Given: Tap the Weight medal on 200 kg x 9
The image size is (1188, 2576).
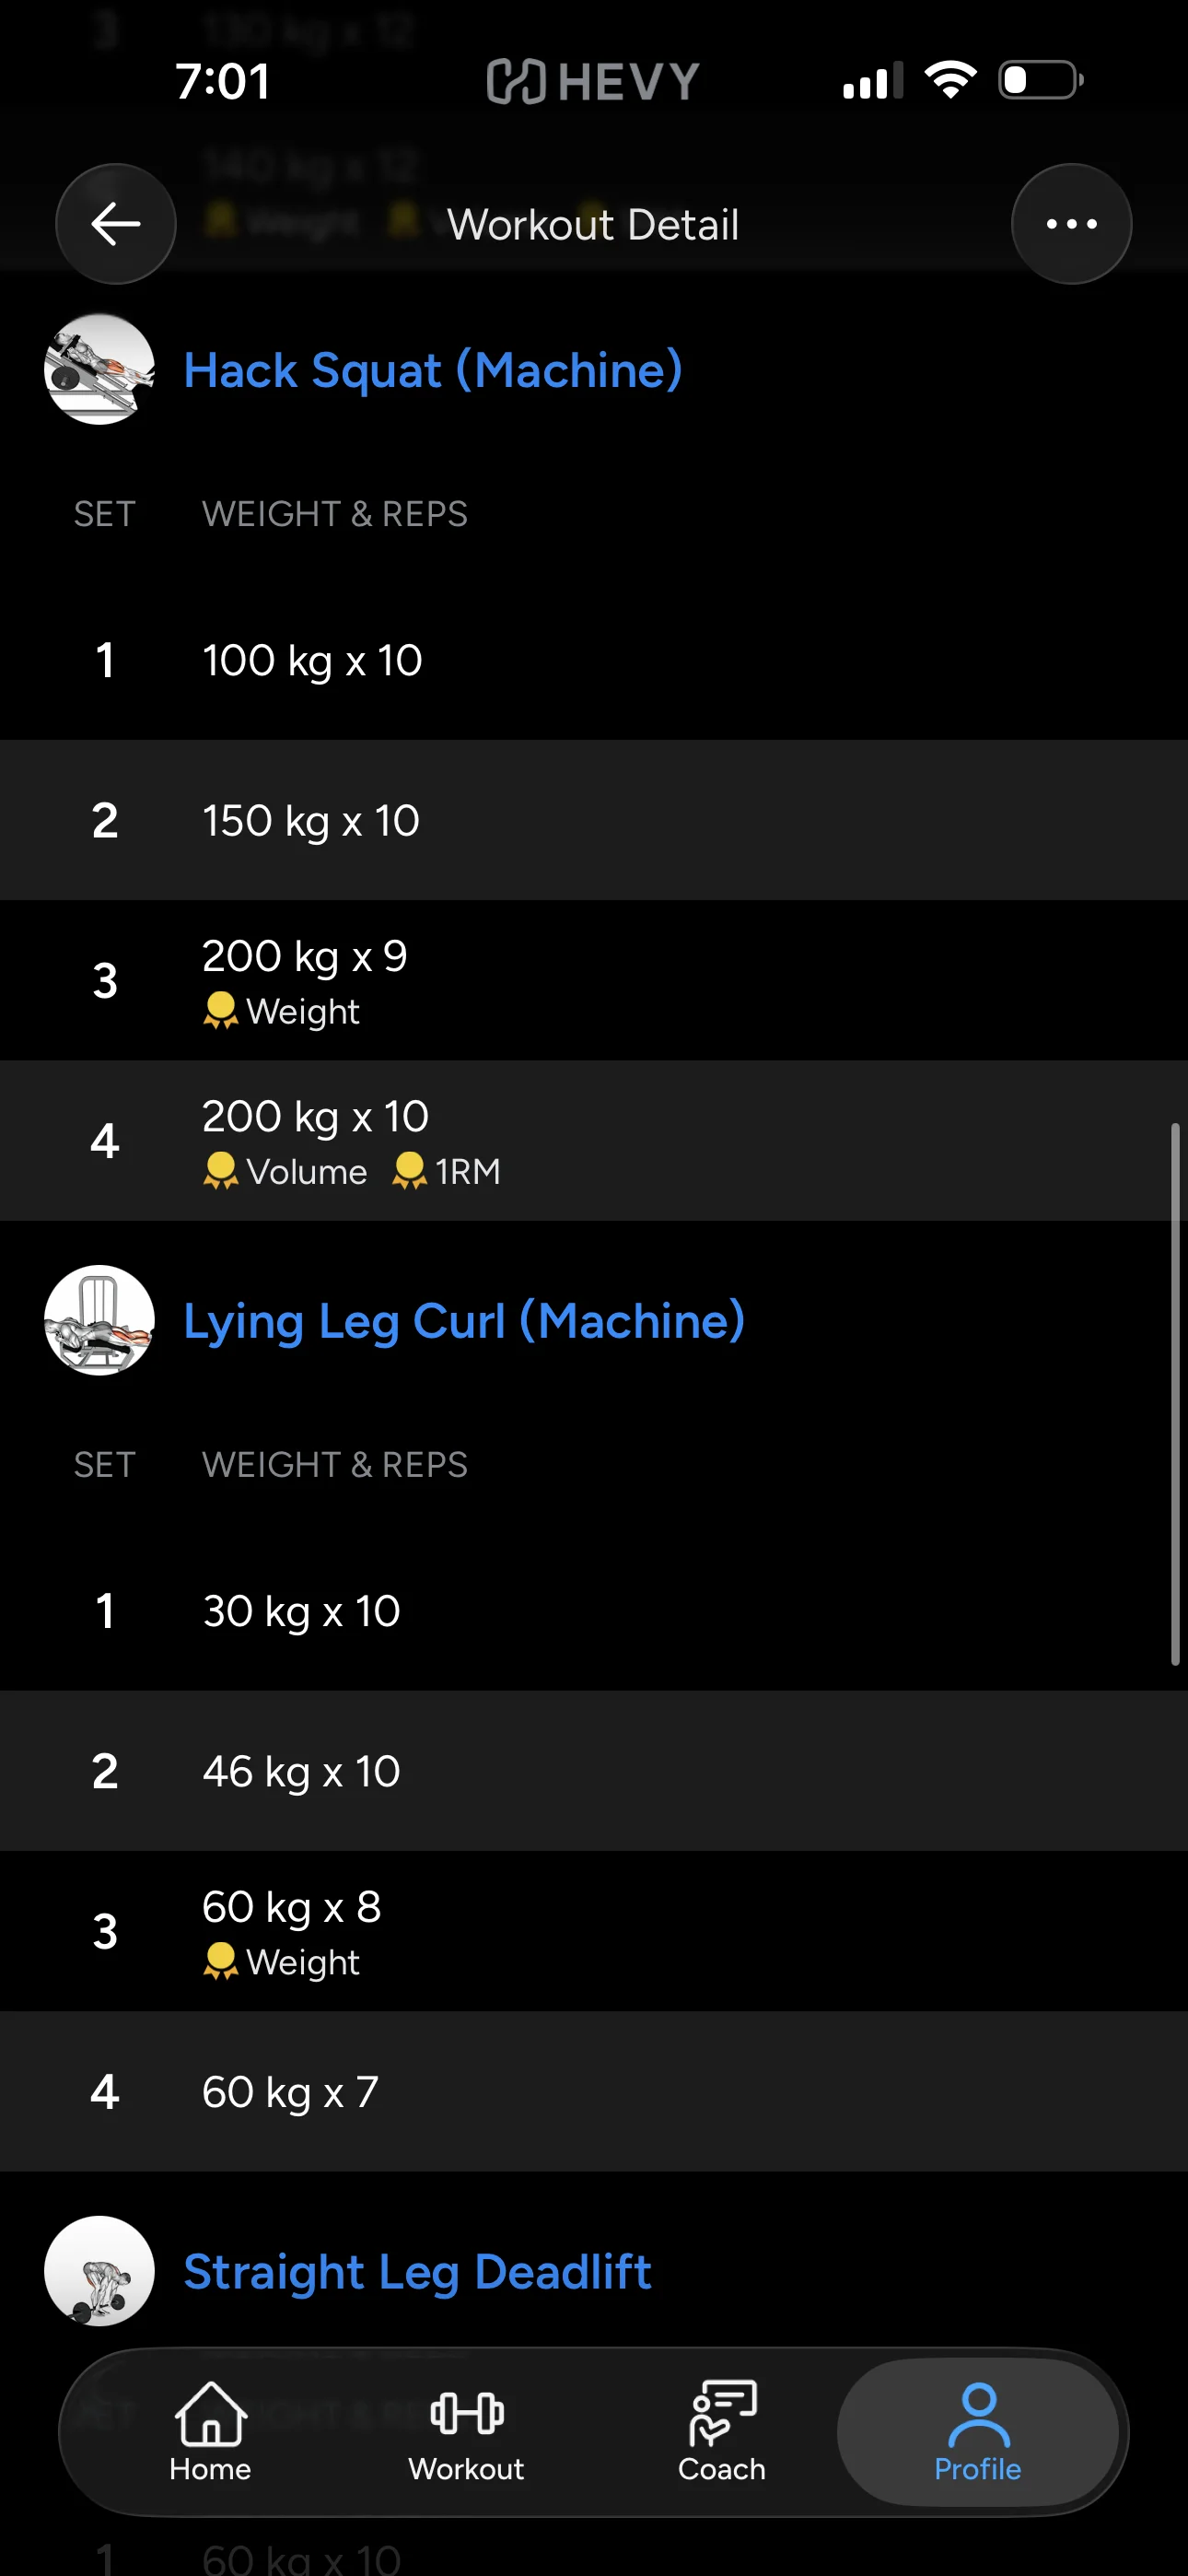Looking at the screenshot, I should pyautogui.click(x=281, y=1011).
